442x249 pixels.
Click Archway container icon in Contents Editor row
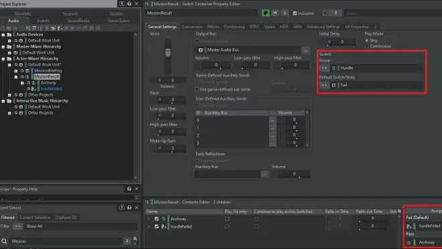point(164,219)
